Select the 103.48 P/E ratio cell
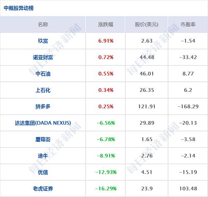 [188, 189]
